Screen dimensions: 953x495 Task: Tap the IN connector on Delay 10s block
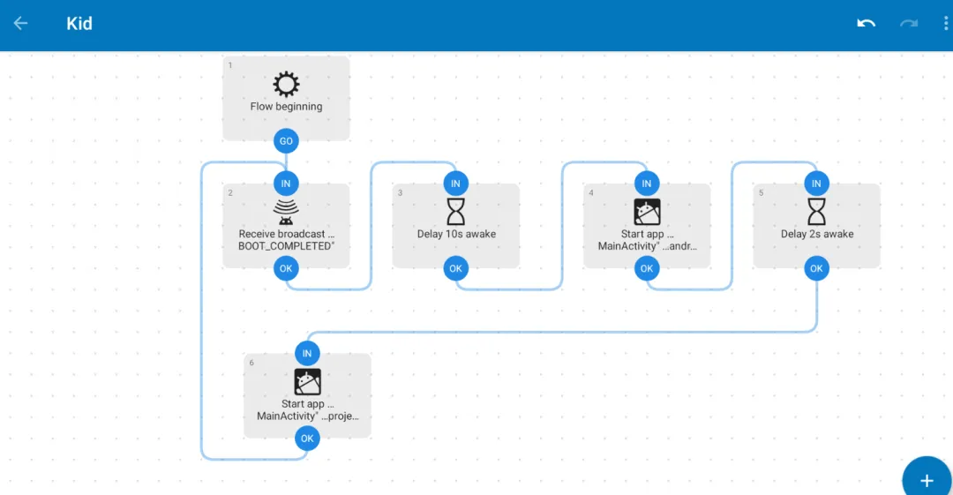coord(455,184)
